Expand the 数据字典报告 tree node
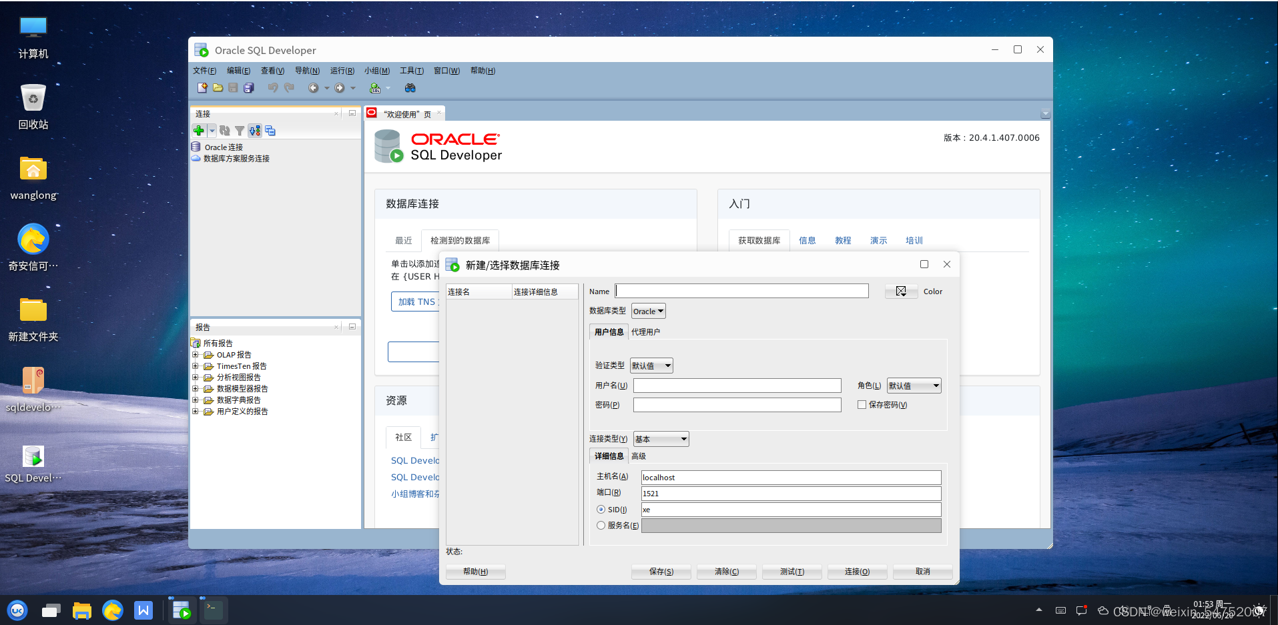 pos(196,400)
